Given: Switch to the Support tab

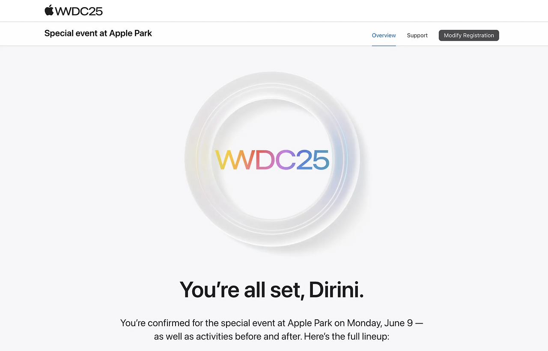Looking at the screenshot, I should click(417, 35).
